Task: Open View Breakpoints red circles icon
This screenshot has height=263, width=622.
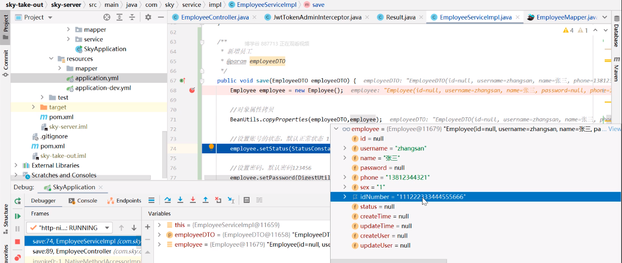Action: (x=18, y=257)
